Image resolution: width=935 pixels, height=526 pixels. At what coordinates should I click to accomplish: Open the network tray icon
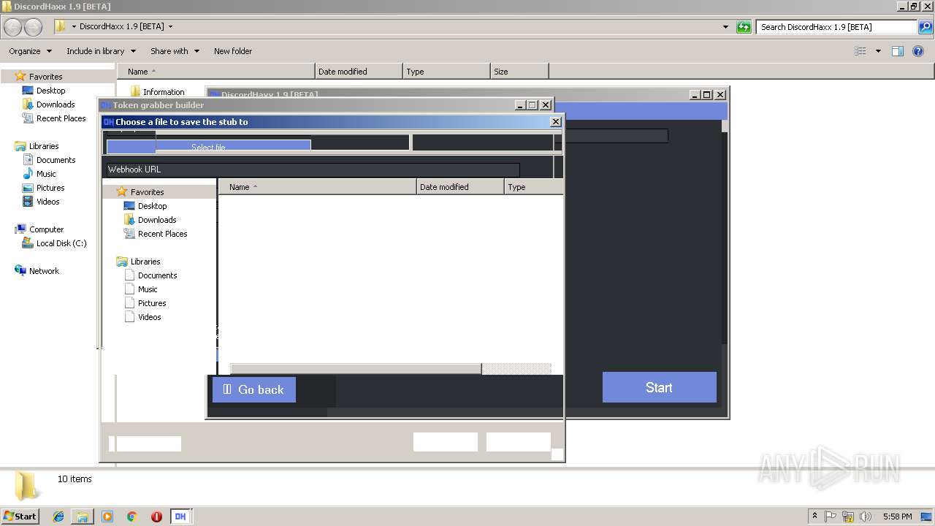848,517
